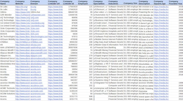The image size is (183, 101).
Task: Select the 'ACOM has enjoy' description cell
Action: point(146,94)
